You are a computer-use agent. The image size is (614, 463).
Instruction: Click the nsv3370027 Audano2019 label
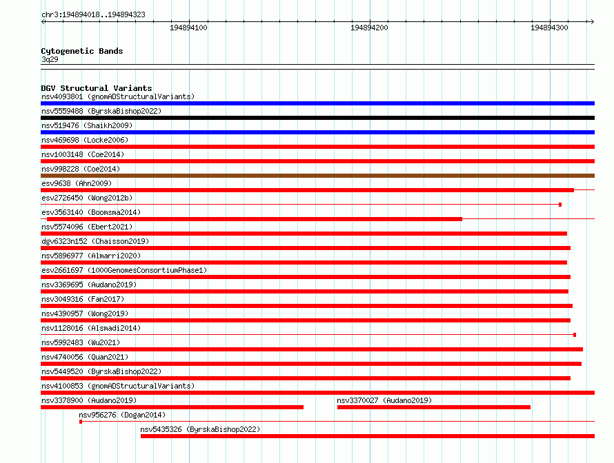pyautogui.click(x=384, y=400)
